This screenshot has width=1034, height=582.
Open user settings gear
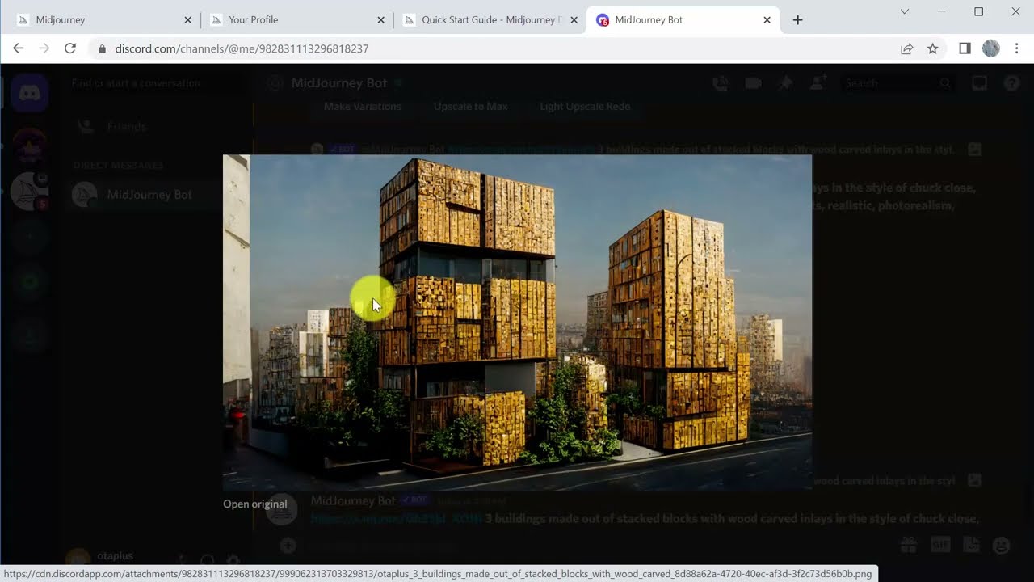point(233,560)
